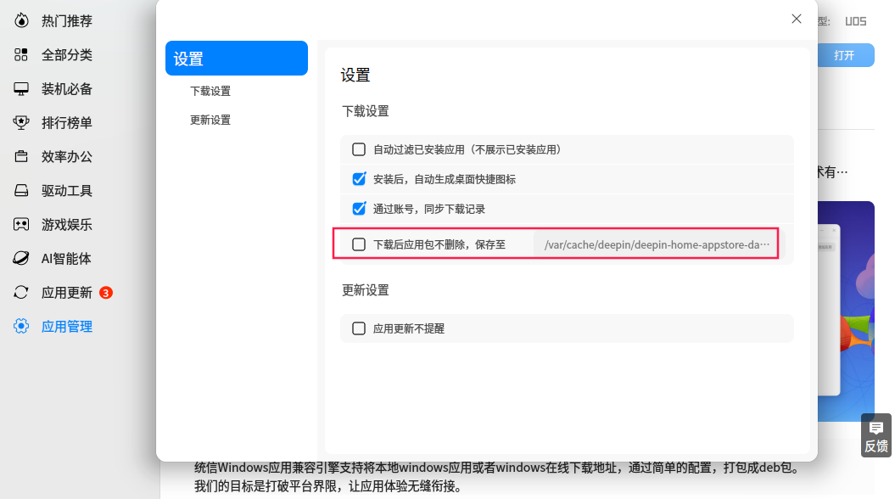Click the trophy icon beside 排行榜单

[21, 123]
